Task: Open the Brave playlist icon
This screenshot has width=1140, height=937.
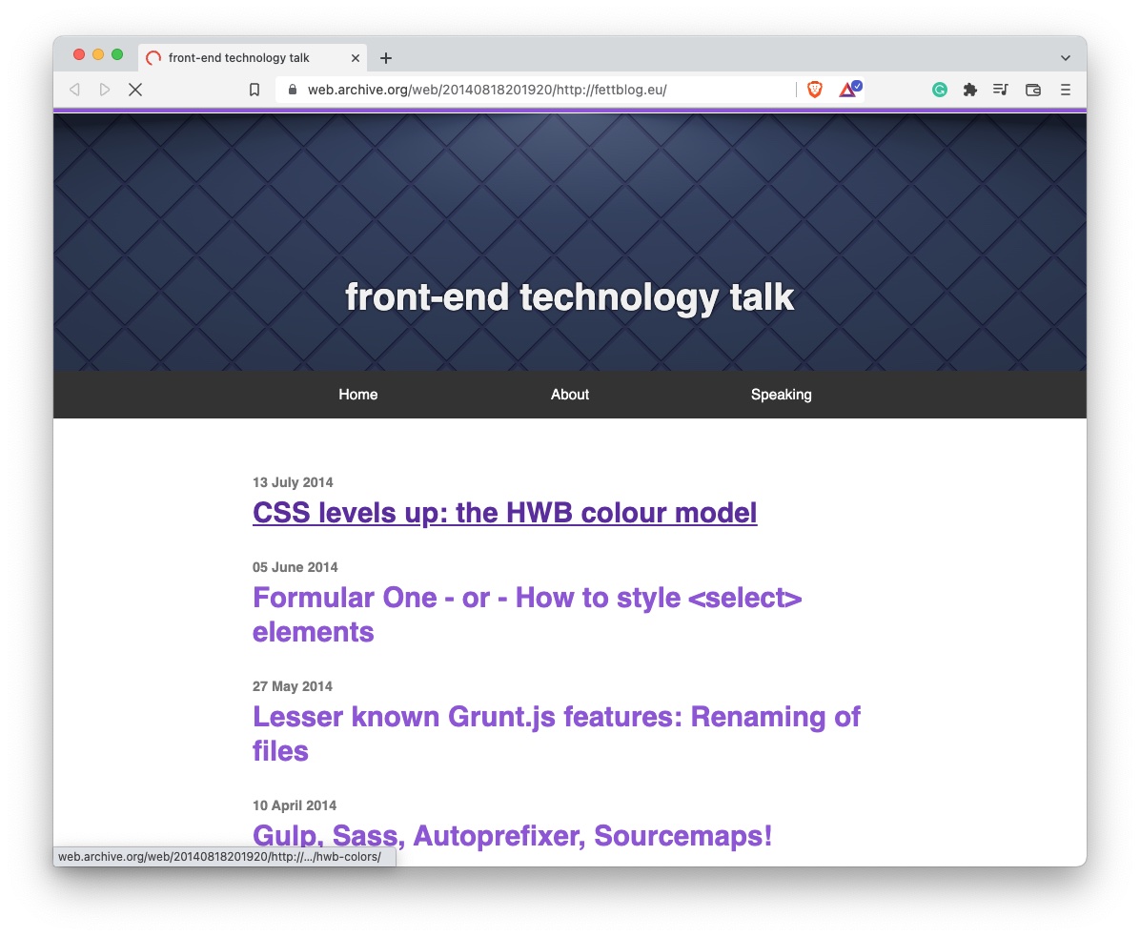Action: tap(1001, 89)
